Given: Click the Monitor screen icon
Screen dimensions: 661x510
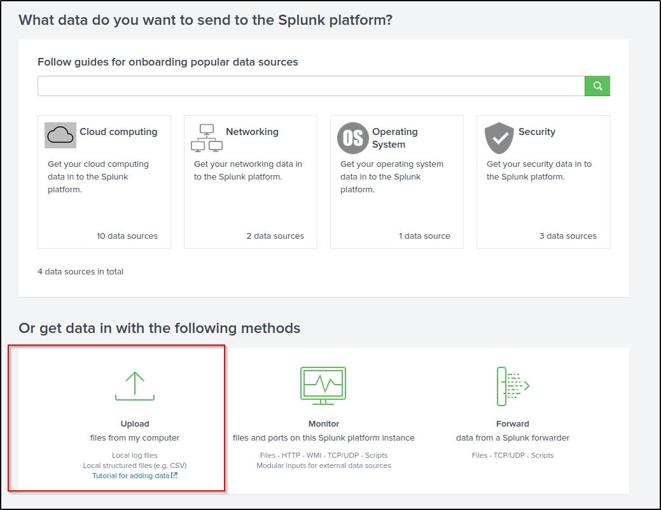Looking at the screenshot, I should [323, 385].
